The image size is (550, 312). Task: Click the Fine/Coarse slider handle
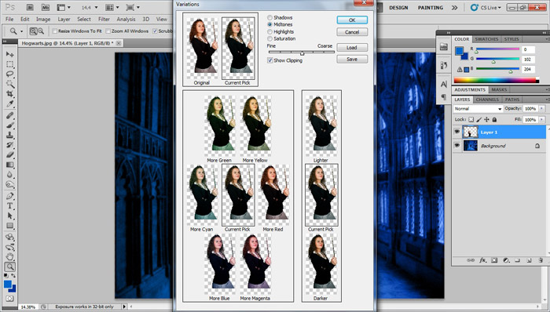tap(302, 53)
